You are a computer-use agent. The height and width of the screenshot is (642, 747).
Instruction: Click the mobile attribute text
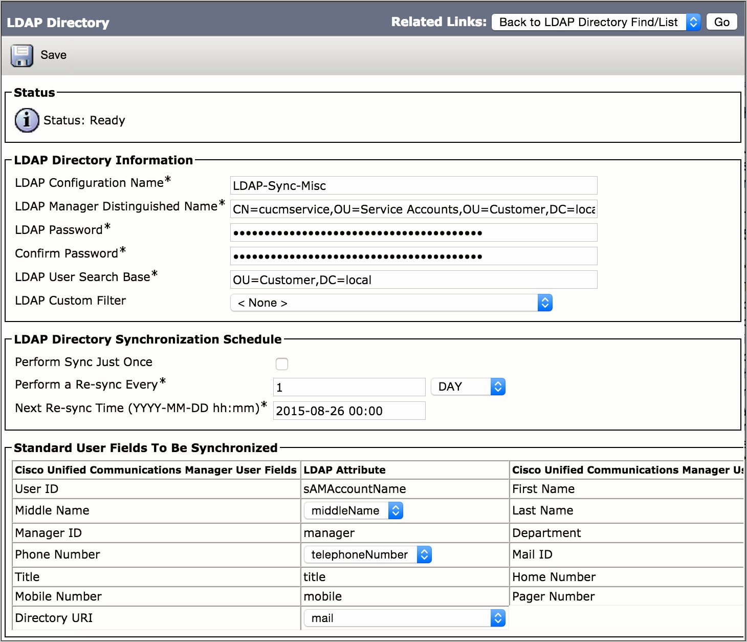(323, 596)
